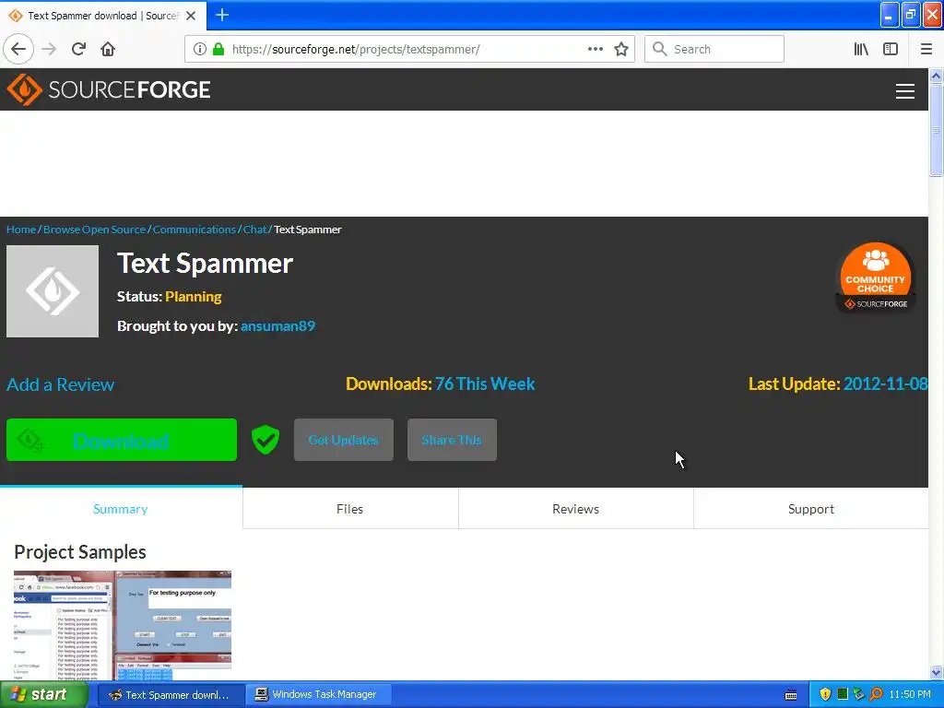Viewport: 944px width, 708px height.
Task: Click Add a Review link
Action: tap(60, 384)
